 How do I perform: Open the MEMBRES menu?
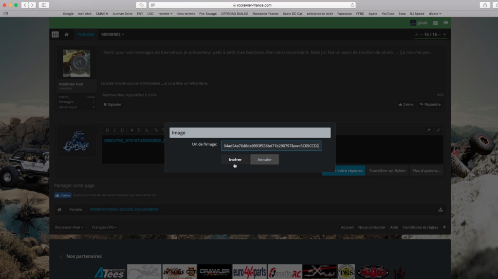pyautogui.click(x=112, y=35)
